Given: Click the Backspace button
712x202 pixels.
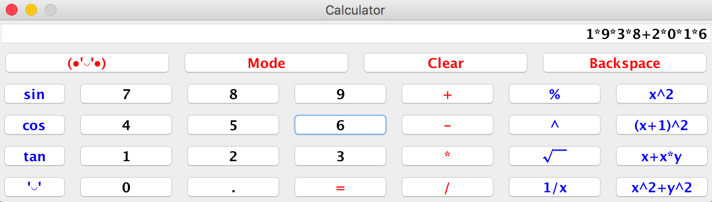Looking at the screenshot, I should (625, 63).
